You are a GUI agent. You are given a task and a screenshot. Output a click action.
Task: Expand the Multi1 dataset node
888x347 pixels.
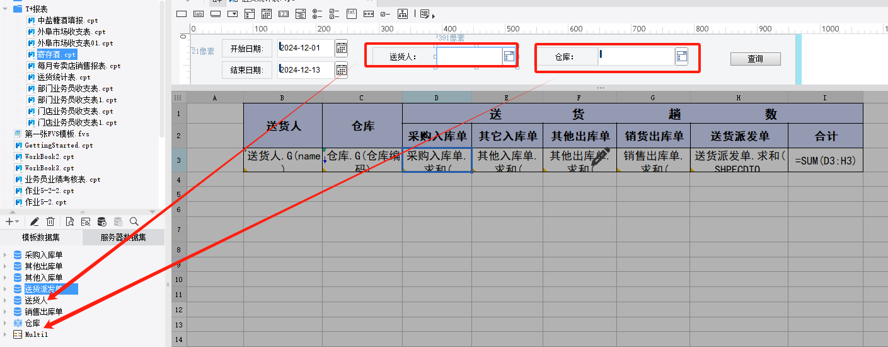[5, 334]
